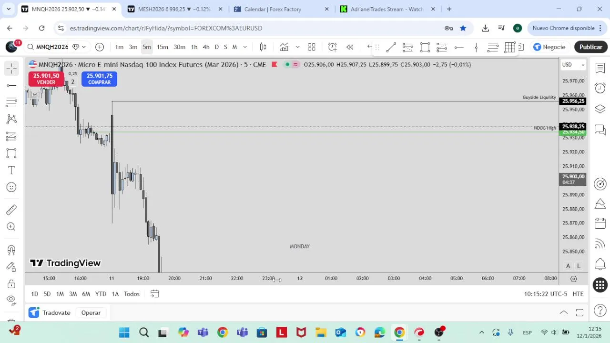The width and height of the screenshot is (610, 343).
Task: Toggle extended trading hours HTE
Action: pos(578,294)
